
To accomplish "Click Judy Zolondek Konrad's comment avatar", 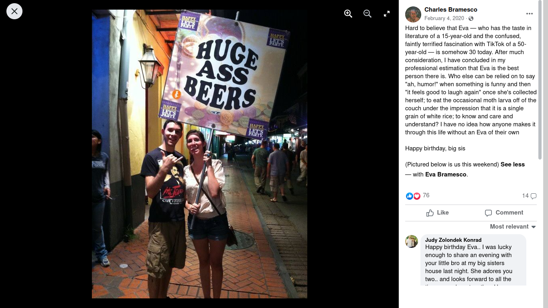I will coord(412,241).
